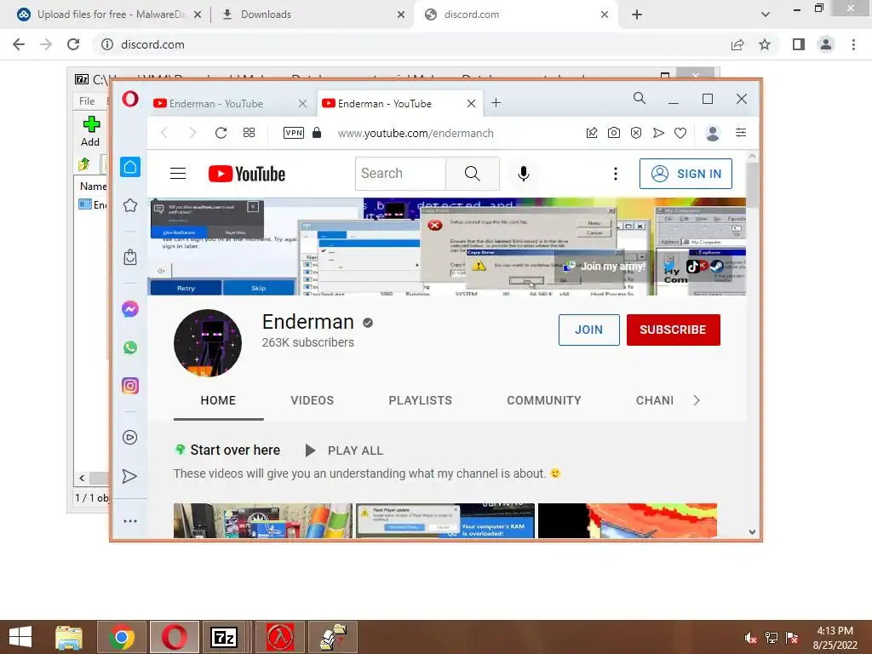Open My Flow arrow in Opera sidebar

click(129, 476)
